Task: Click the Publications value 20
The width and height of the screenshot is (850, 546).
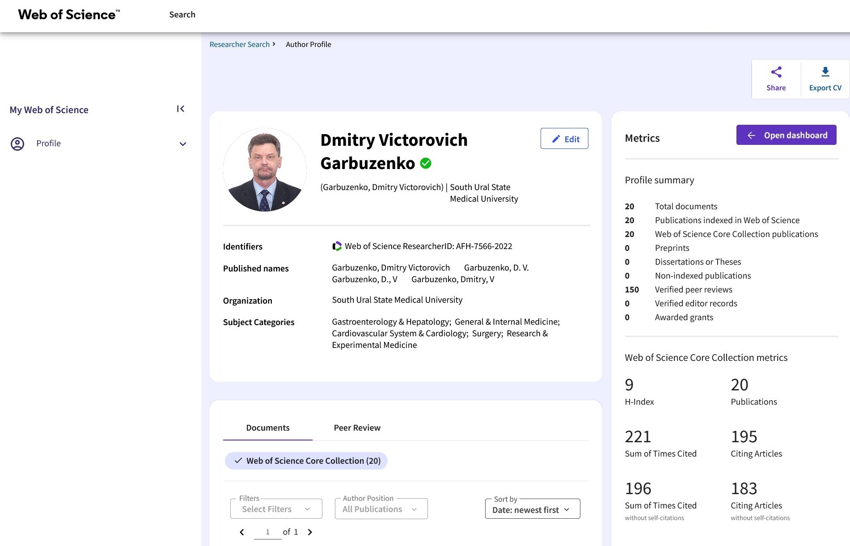Action: [740, 385]
